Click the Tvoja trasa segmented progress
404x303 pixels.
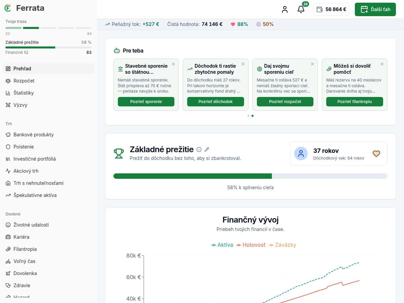click(48, 28)
